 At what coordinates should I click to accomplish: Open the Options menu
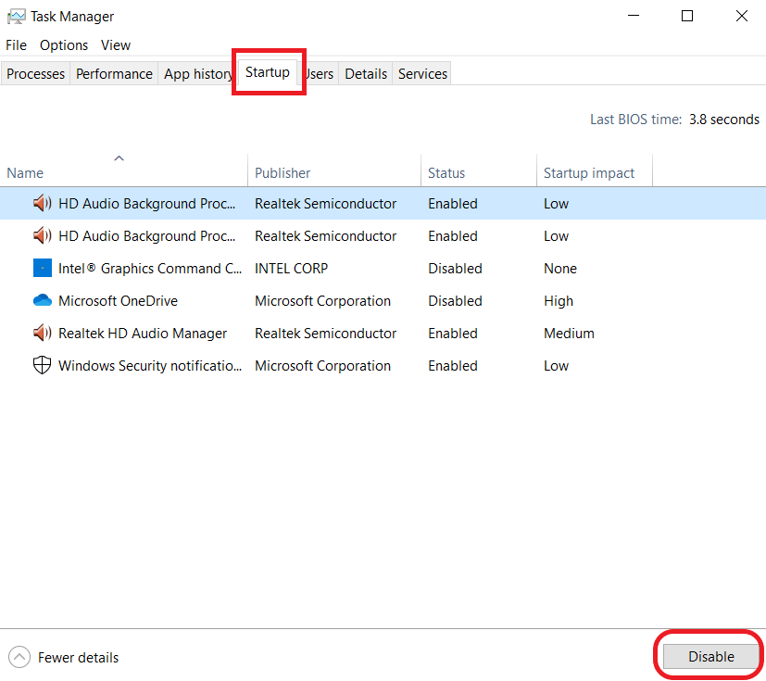point(64,45)
